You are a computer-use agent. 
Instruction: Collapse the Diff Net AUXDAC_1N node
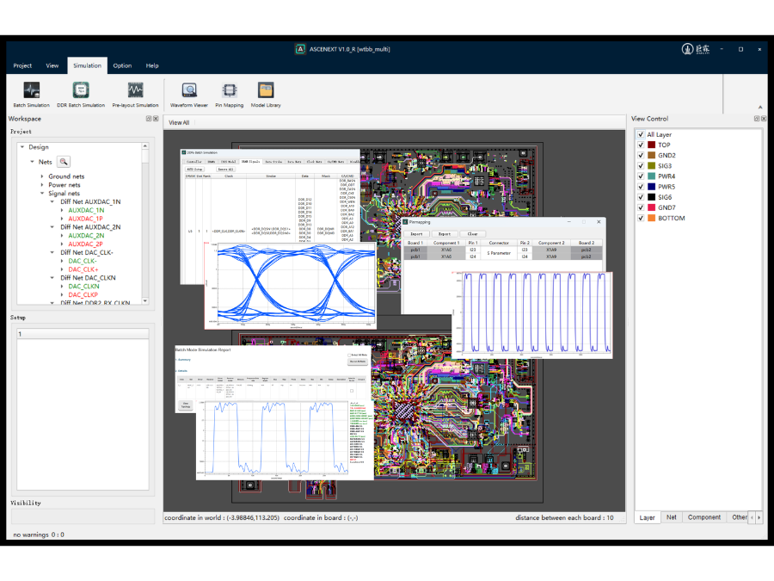tap(53, 201)
